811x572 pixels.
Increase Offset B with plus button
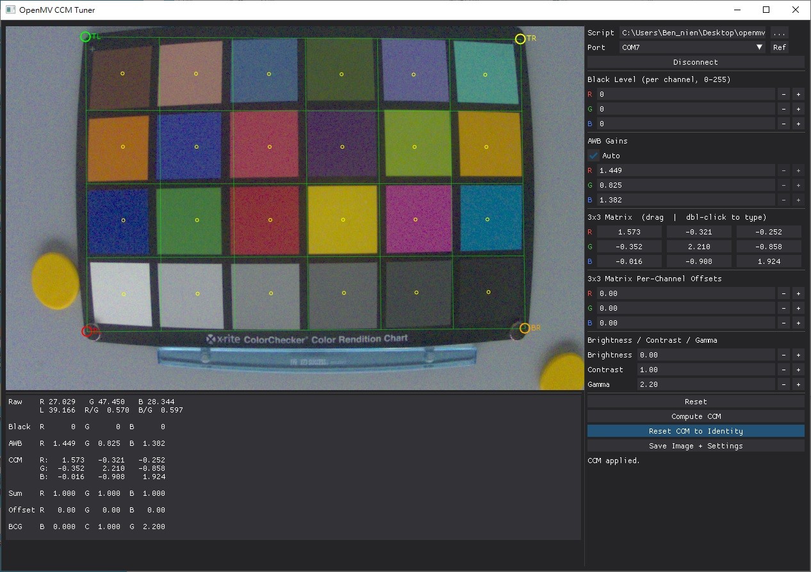tap(798, 323)
